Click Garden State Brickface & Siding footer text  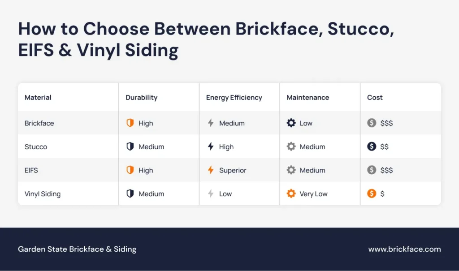click(77, 249)
